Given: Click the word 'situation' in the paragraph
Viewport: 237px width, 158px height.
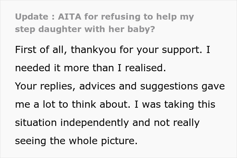Looking at the screenshot, I should (36, 123).
